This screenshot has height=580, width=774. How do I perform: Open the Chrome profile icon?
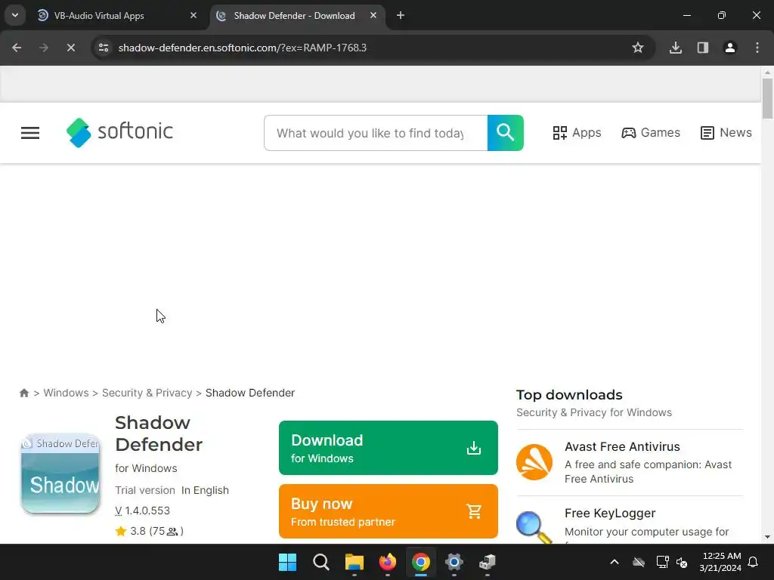click(x=730, y=48)
